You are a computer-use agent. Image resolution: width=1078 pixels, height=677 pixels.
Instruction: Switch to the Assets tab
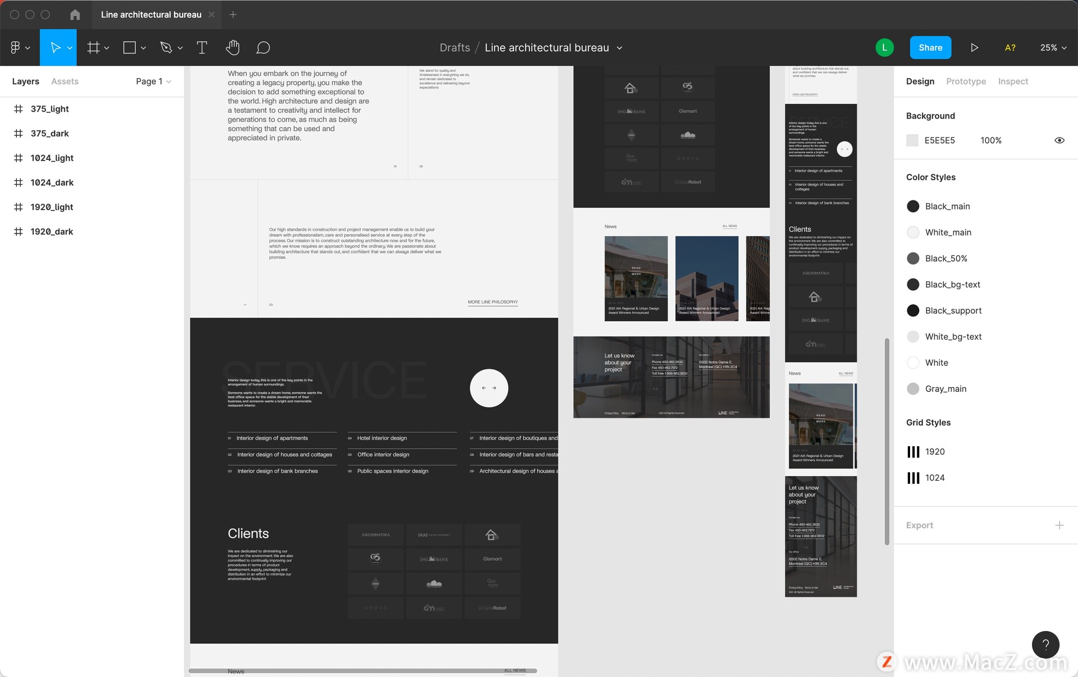(x=65, y=81)
